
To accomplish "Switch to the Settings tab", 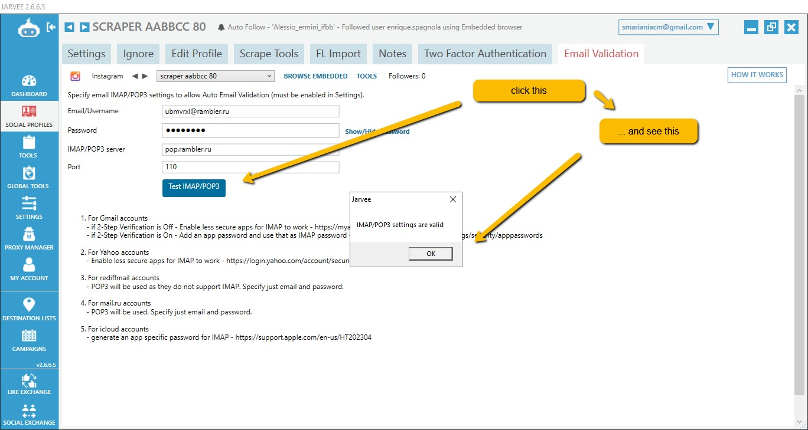I will coord(86,54).
